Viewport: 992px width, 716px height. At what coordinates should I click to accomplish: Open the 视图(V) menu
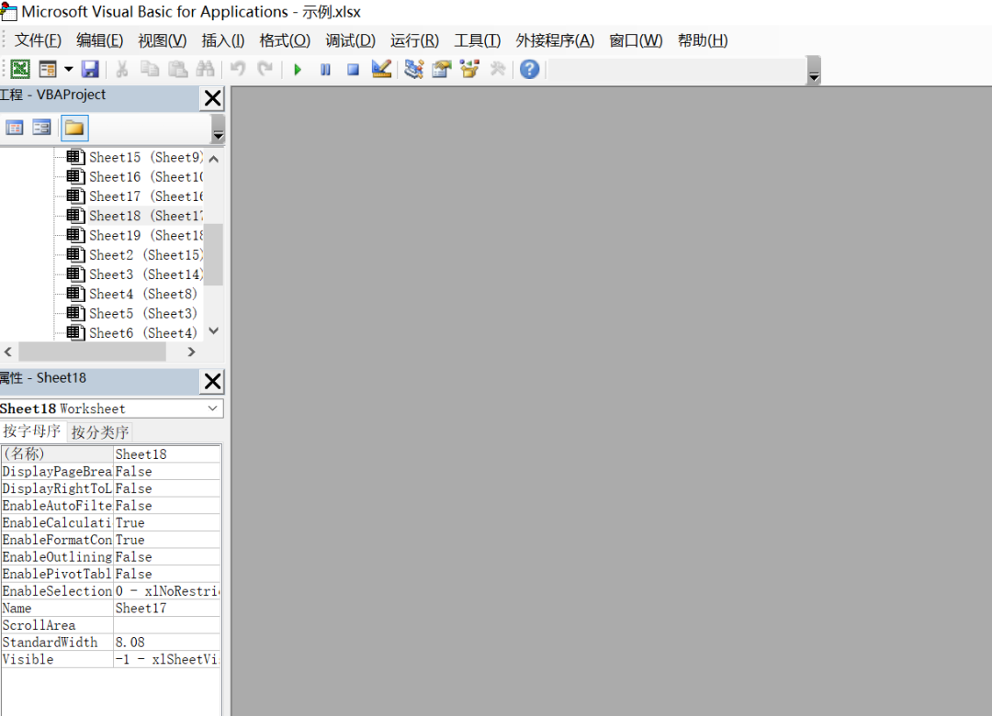(x=163, y=40)
